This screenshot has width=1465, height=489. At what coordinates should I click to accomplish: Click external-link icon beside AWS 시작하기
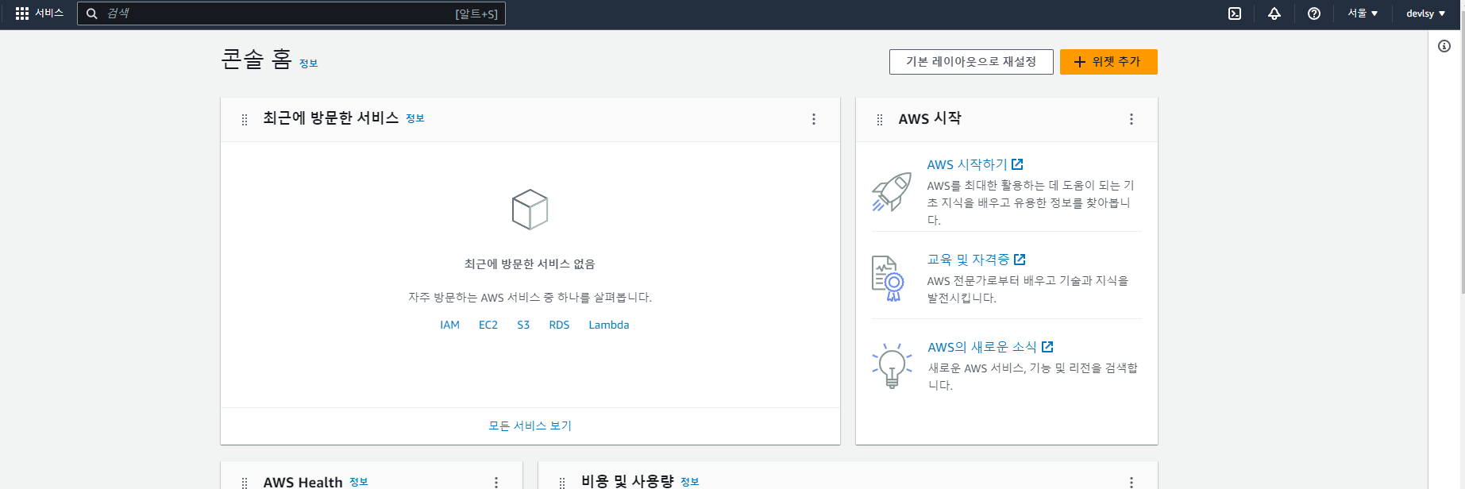(1017, 164)
